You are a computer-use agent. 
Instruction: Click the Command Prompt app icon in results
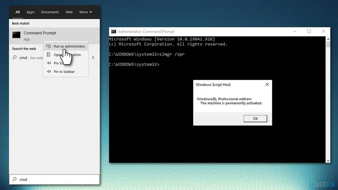pos(16,35)
